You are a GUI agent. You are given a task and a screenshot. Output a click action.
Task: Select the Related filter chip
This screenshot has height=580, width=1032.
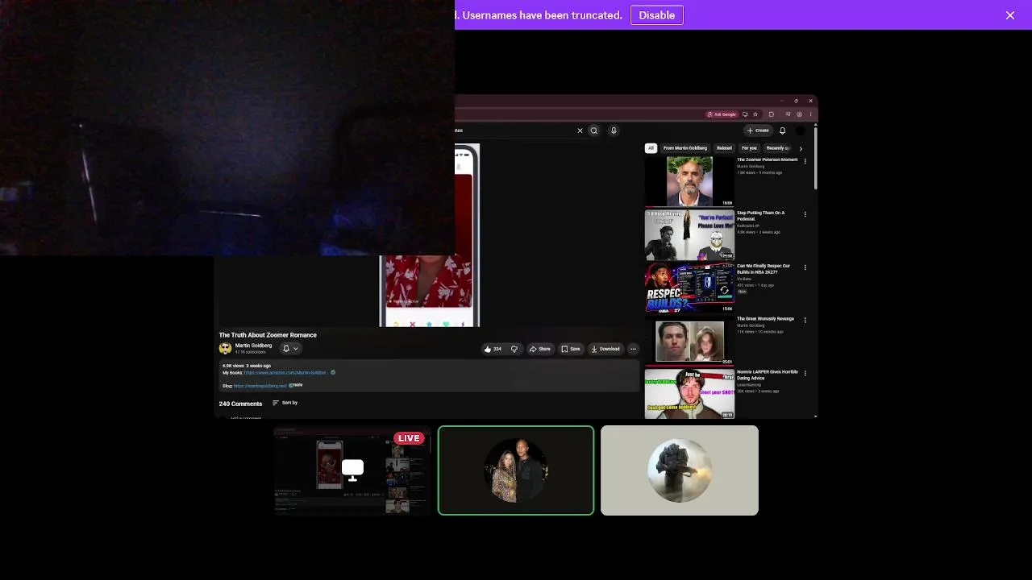coord(724,148)
